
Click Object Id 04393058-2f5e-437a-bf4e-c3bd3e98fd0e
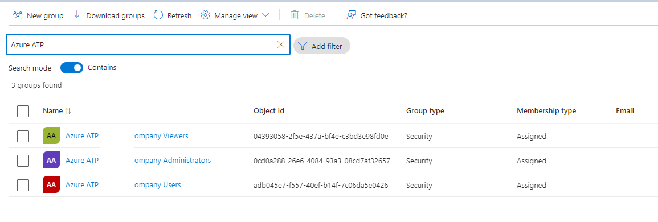(x=321, y=137)
